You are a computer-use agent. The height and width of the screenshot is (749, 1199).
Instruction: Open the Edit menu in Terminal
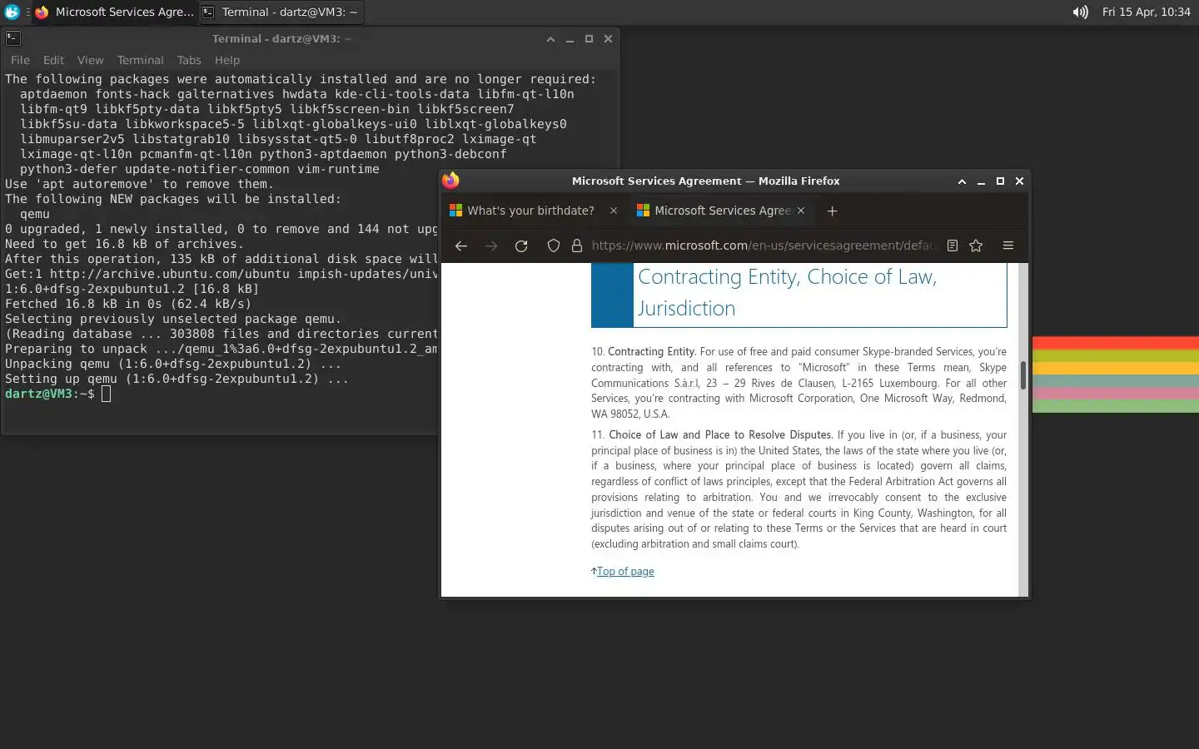pos(53,60)
